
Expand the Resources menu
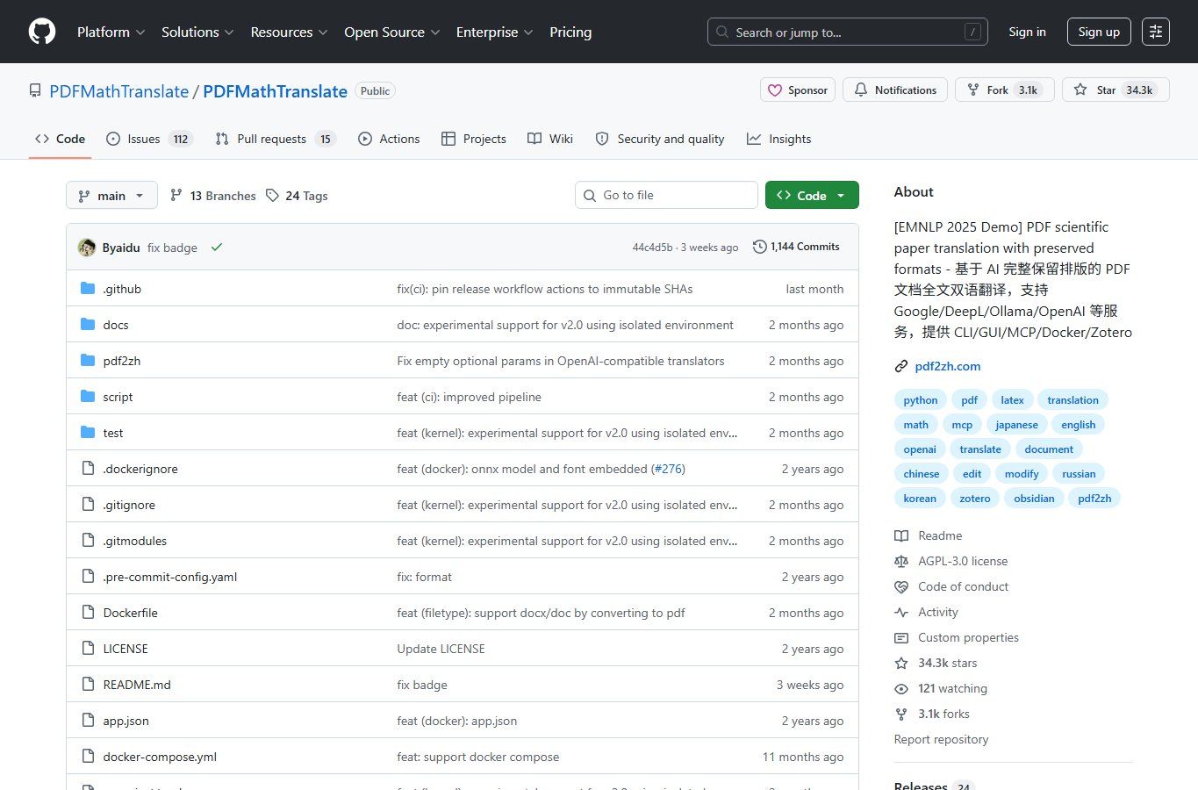point(289,32)
